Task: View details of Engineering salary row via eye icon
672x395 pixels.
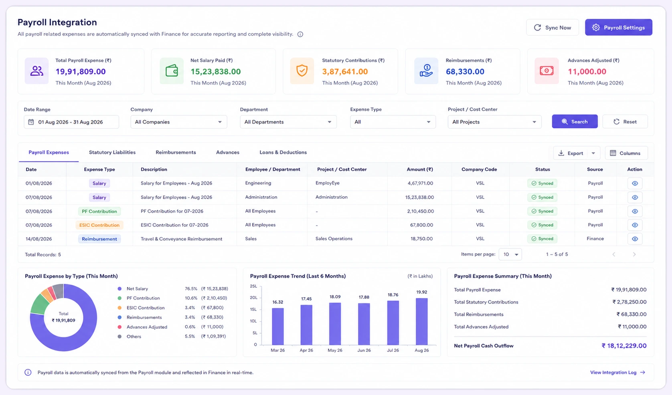Action: (x=635, y=183)
